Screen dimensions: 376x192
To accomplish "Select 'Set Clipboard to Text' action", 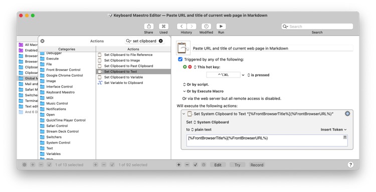I will pos(133,71).
